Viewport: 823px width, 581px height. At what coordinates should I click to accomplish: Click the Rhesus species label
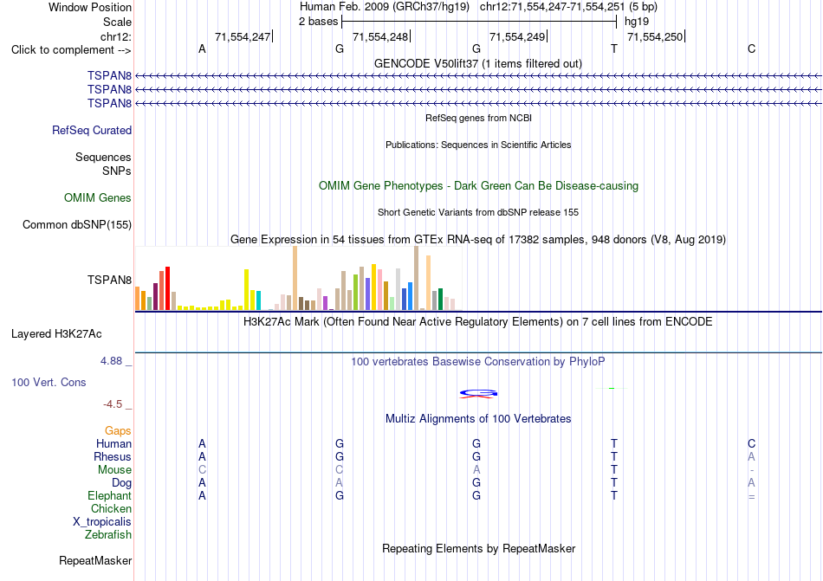113,456
